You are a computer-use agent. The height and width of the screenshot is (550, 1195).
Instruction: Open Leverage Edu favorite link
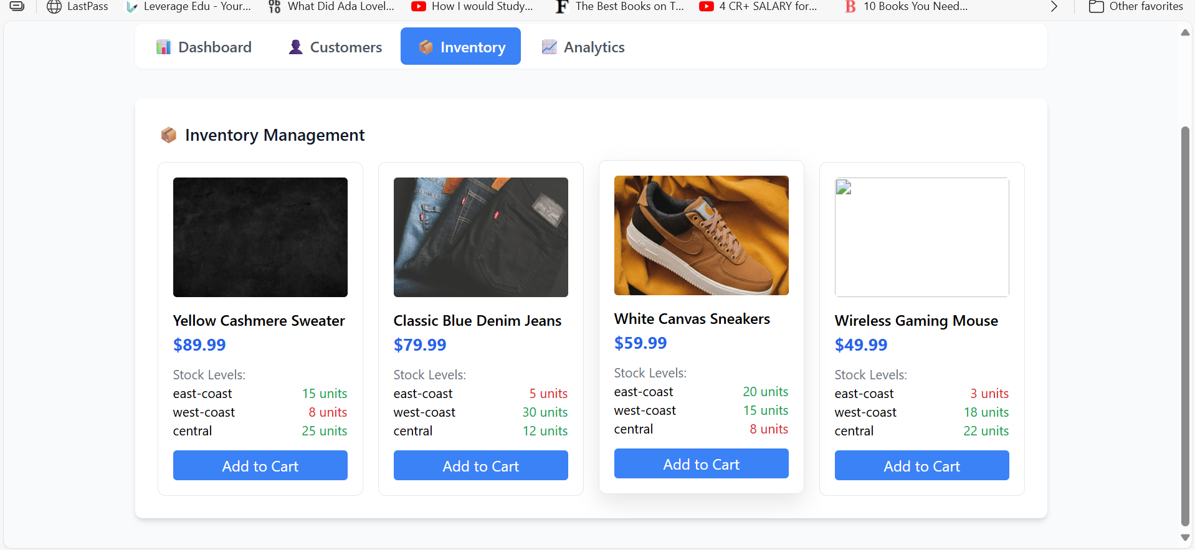pos(189,7)
